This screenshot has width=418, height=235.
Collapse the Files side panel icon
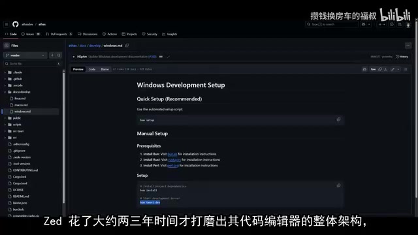coord(7,46)
